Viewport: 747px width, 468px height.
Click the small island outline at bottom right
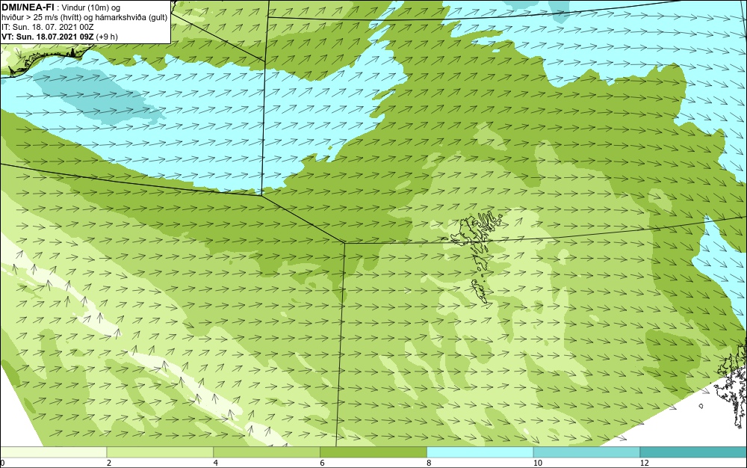pos(701,406)
